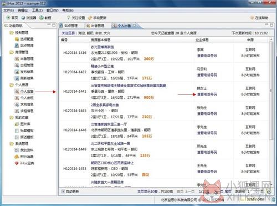Maximize the editor tab area
Image resolution: width=277 pixels, height=206 pixels.
[x=271, y=25]
